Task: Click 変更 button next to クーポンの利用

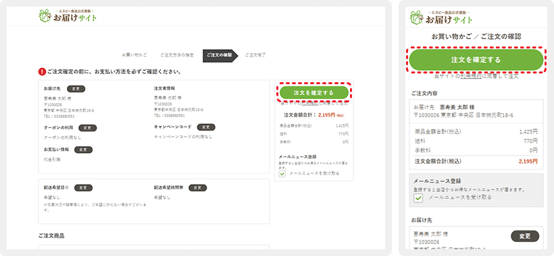Action: pyautogui.click(x=87, y=128)
